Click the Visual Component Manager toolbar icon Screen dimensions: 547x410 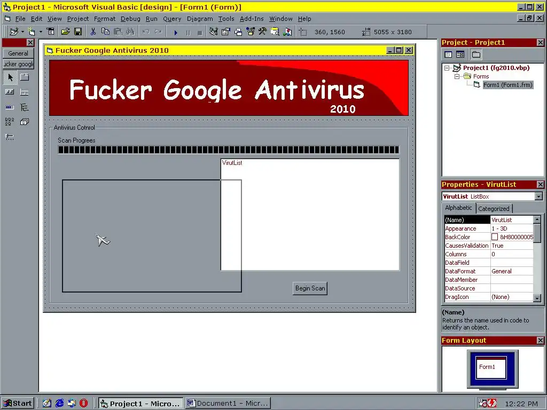click(287, 31)
